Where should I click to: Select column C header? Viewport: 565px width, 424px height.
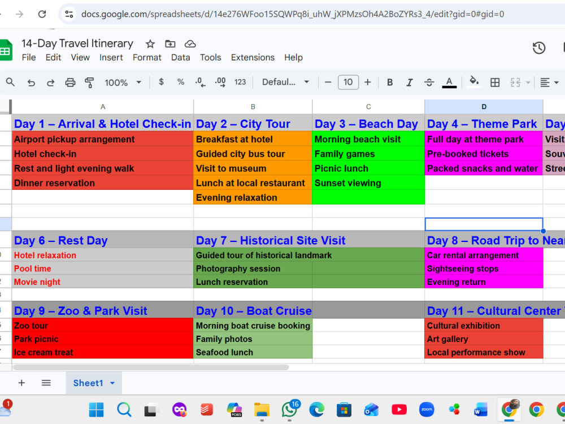[x=368, y=107]
